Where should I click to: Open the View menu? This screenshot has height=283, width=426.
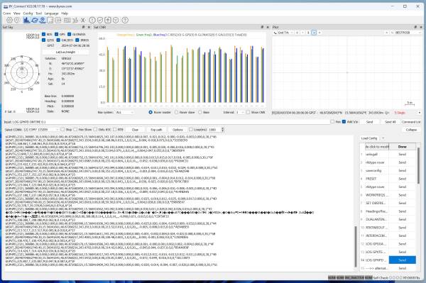(17, 13)
